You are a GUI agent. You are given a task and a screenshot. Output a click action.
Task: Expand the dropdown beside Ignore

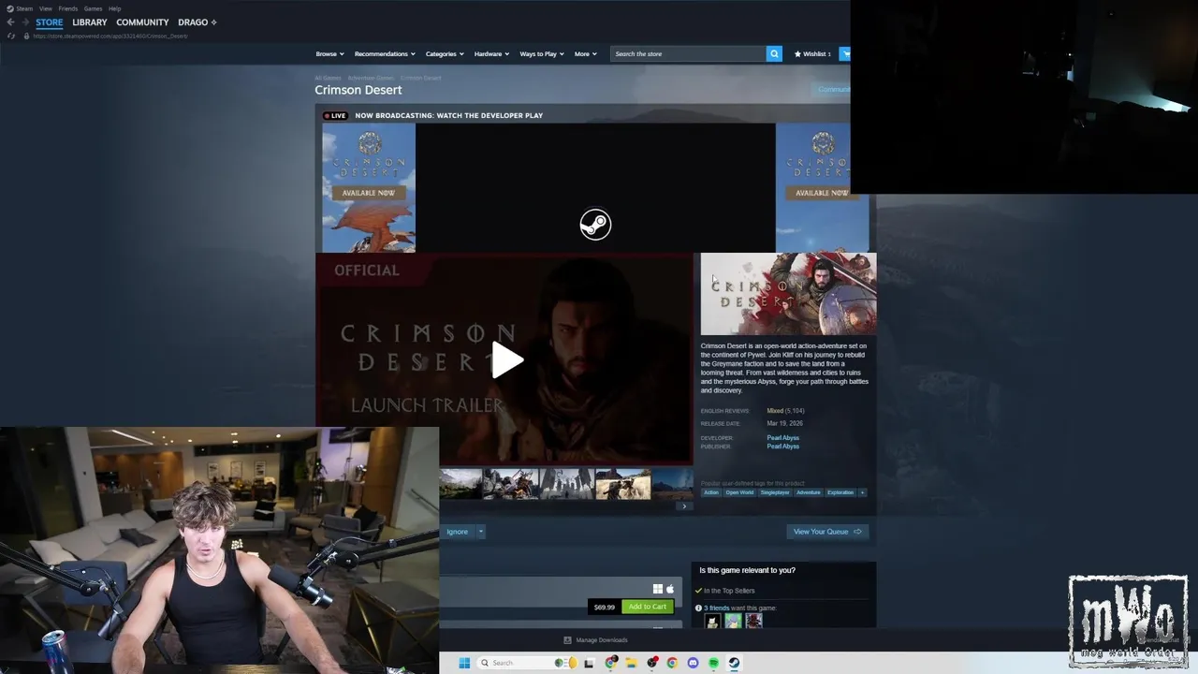(x=481, y=532)
